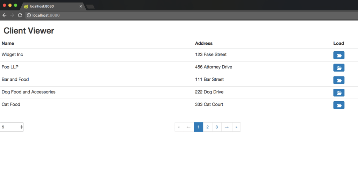Load the Widget Inc client folder
Image resolution: width=358 pixels, height=183 pixels.
[339, 55]
